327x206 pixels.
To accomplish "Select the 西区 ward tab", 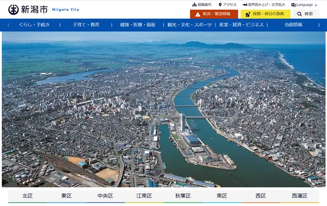I will 261,196.
